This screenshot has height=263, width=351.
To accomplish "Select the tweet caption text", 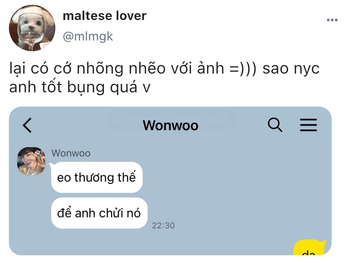I will [165, 77].
